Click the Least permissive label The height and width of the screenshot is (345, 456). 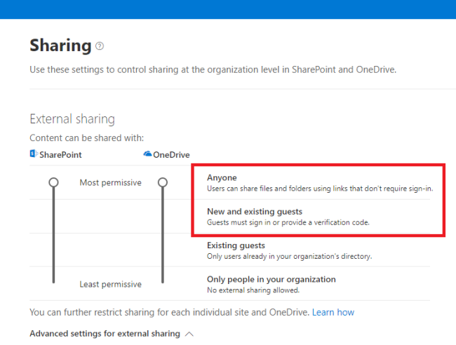click(111, 284)
